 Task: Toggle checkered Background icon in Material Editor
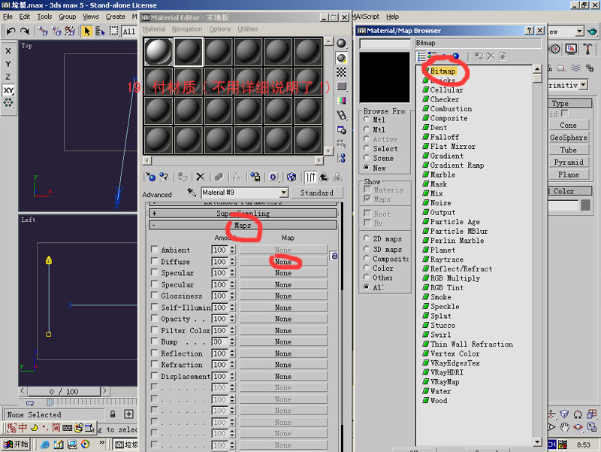(341, 72)
